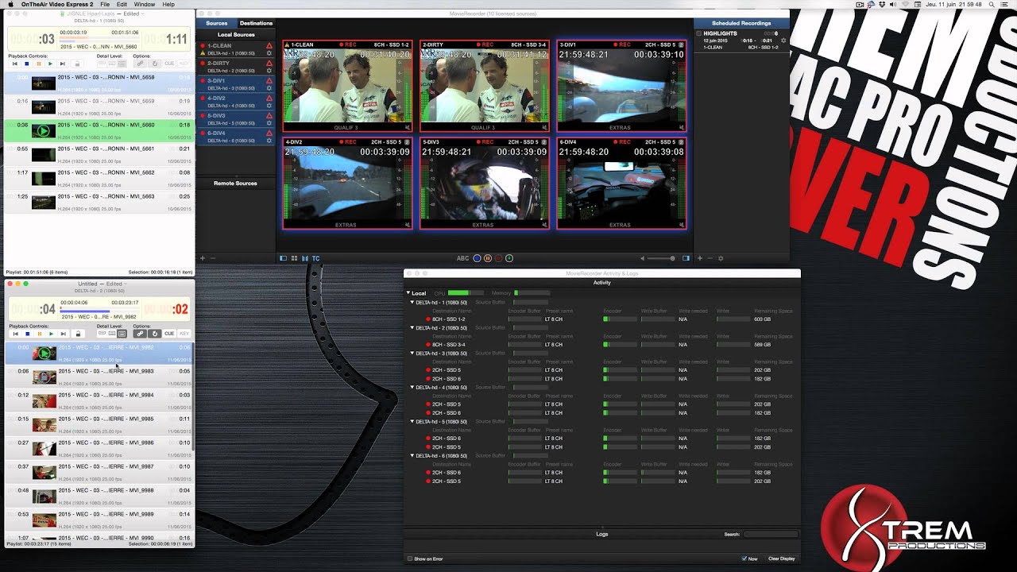1017x572 pixels.
Task: Collapse the DELTA-hd - 3 (1080i 50) group
Action: (412, 354)
